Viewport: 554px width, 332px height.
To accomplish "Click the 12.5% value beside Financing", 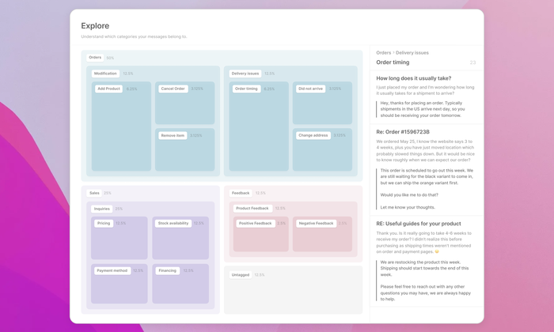I will coord(188,270).
